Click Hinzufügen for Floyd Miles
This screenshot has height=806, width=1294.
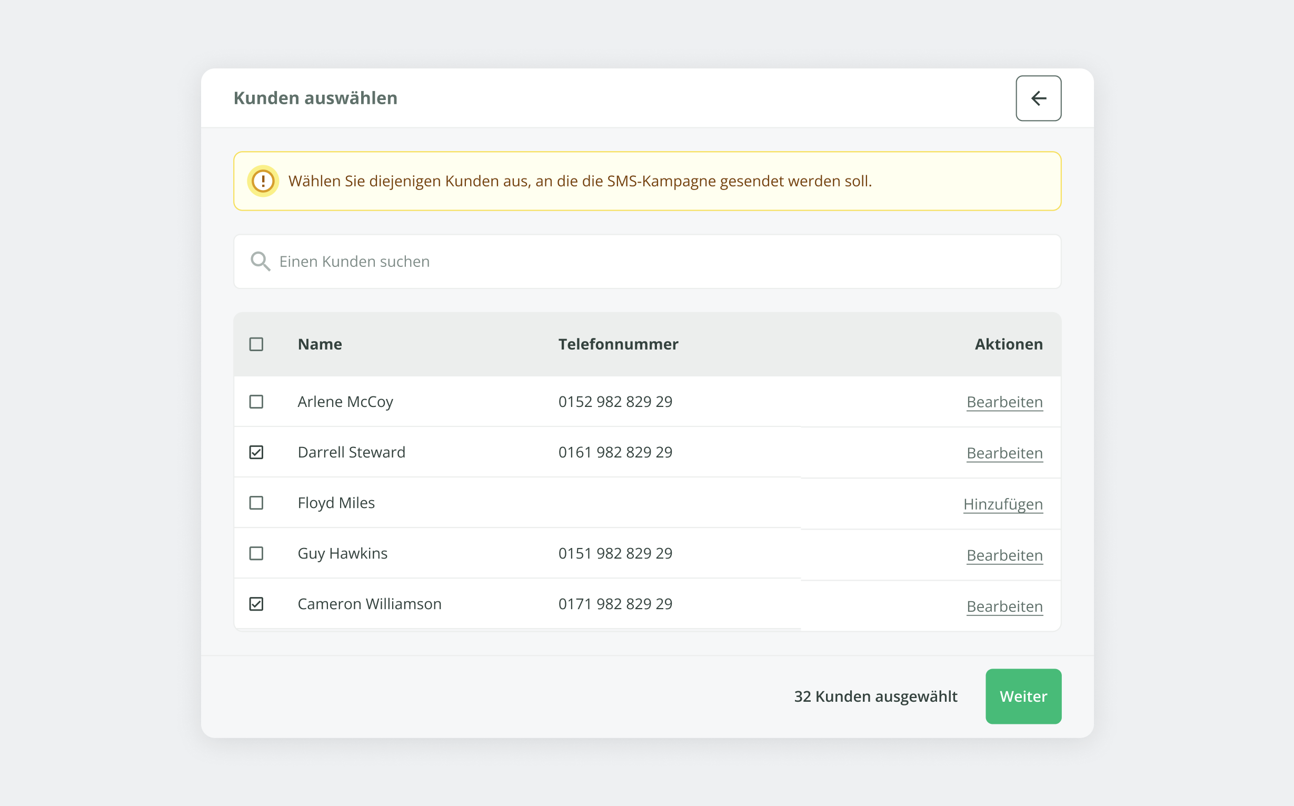pos(1002,504)
